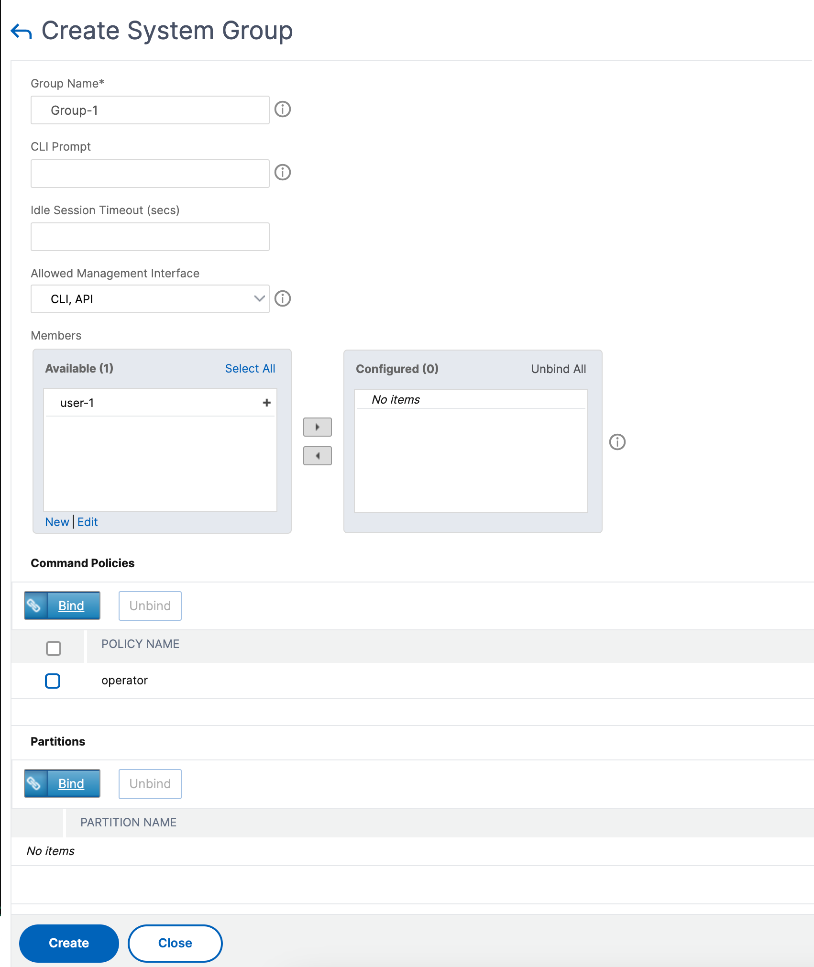Check the operator policy checkbox
Screen dimensions: 814x967
point(53,681)
